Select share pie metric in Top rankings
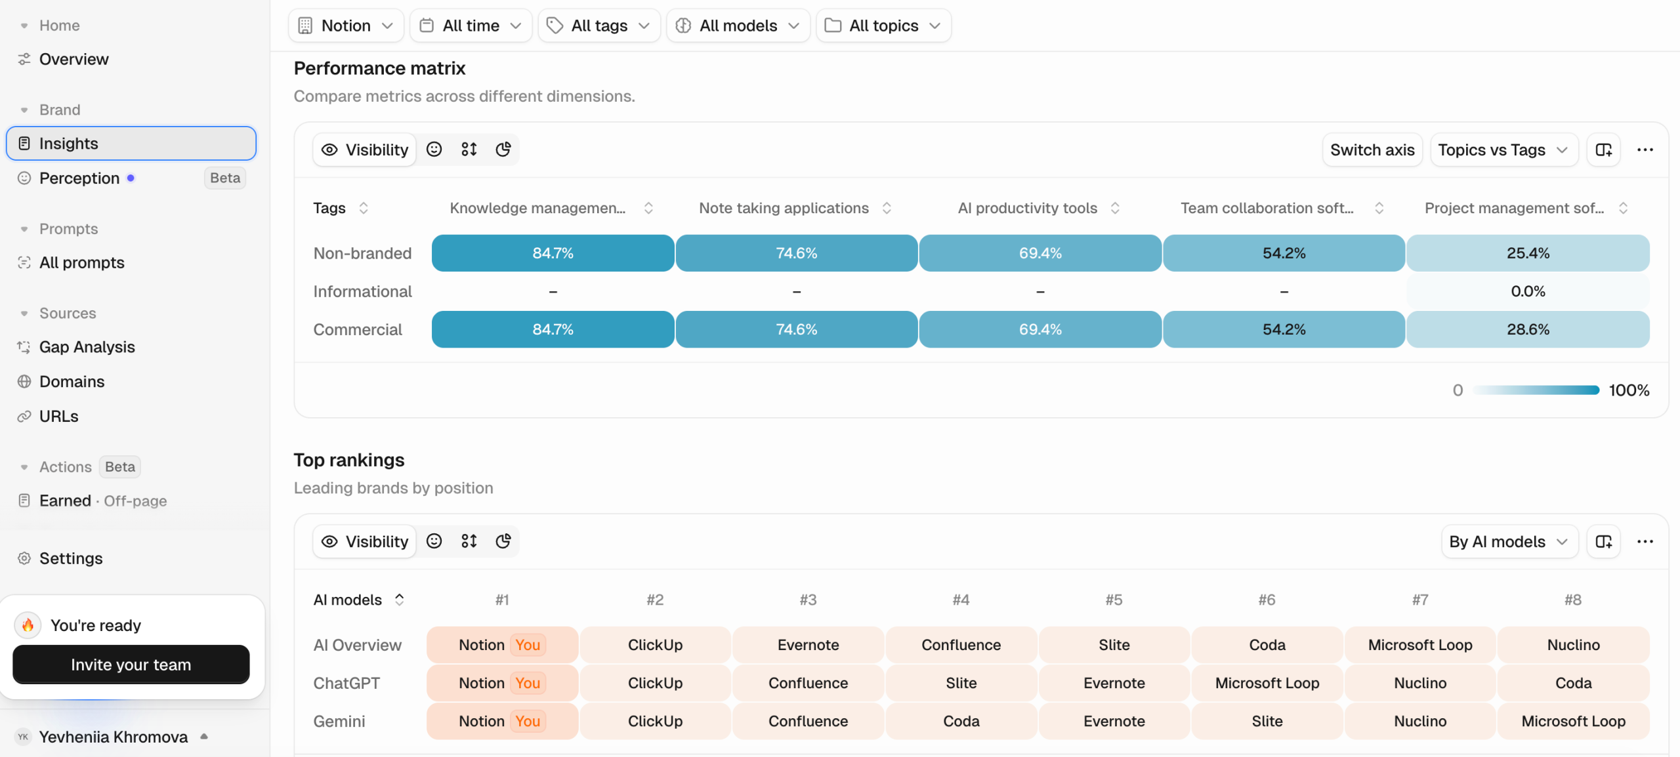 click(x=503, y=541)
